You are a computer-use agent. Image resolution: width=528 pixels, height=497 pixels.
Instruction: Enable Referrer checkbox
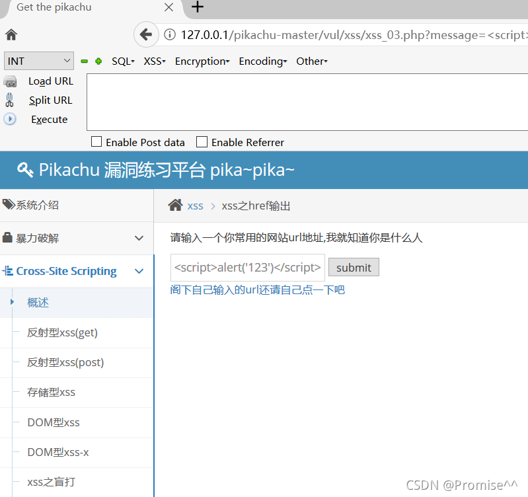click(202, 141)
